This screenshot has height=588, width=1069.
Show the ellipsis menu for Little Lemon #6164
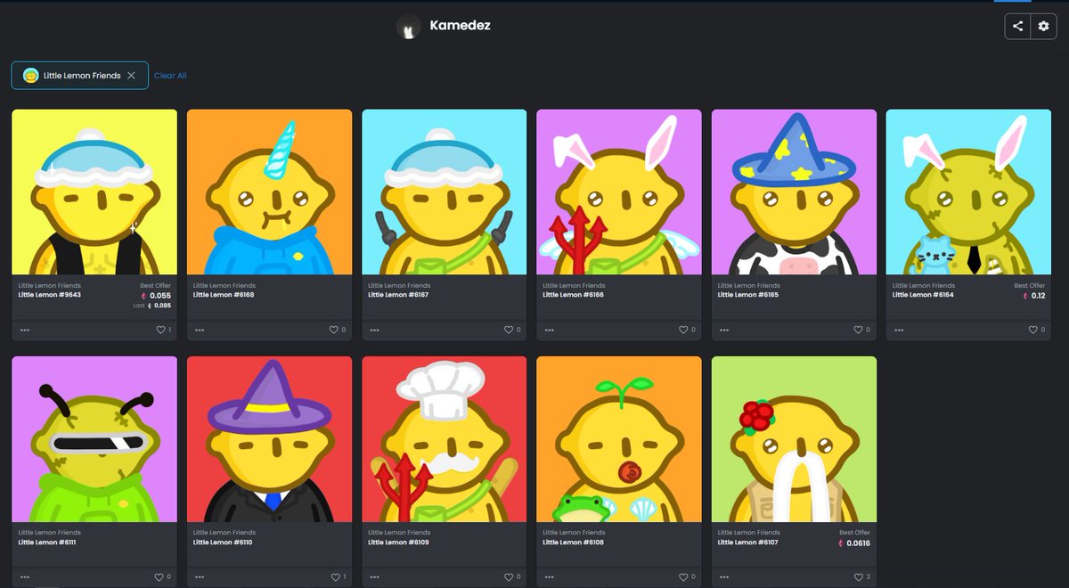pos(898,330)
